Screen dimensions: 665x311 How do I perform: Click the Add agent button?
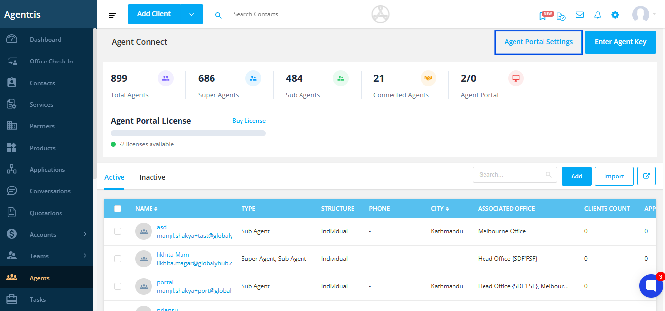pyautogui.click(x=576, y=176)
